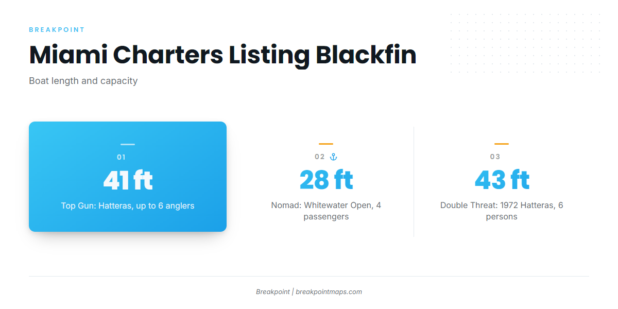Click the 43 ft value
This screenshot has height=309, width=618.
[x=502, y=180]
